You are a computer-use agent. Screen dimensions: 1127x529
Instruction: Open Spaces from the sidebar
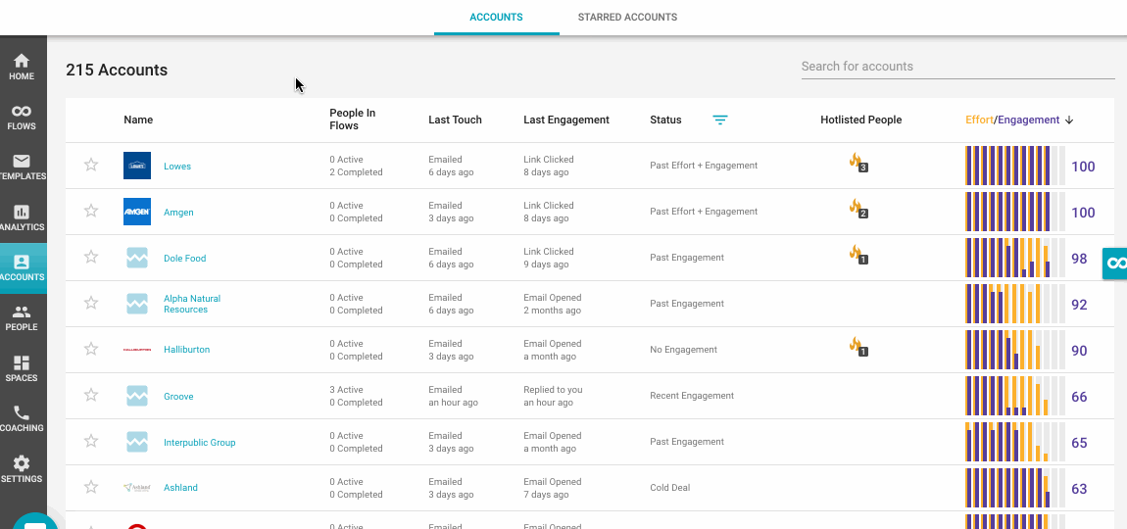(22, 368)
